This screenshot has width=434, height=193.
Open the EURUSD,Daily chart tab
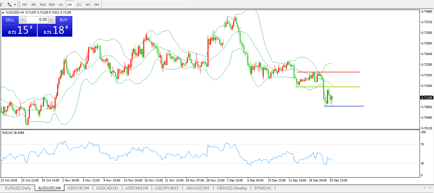point(18,188)
